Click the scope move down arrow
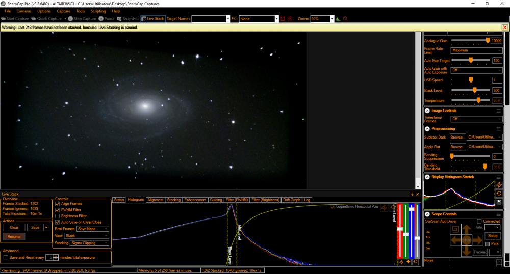Image resolution: width=510 pixels, height=274 pixels. (467, 251)
